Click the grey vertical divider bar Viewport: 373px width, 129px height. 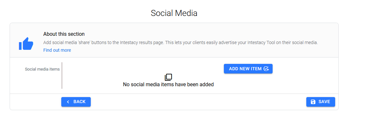point(62,75)
